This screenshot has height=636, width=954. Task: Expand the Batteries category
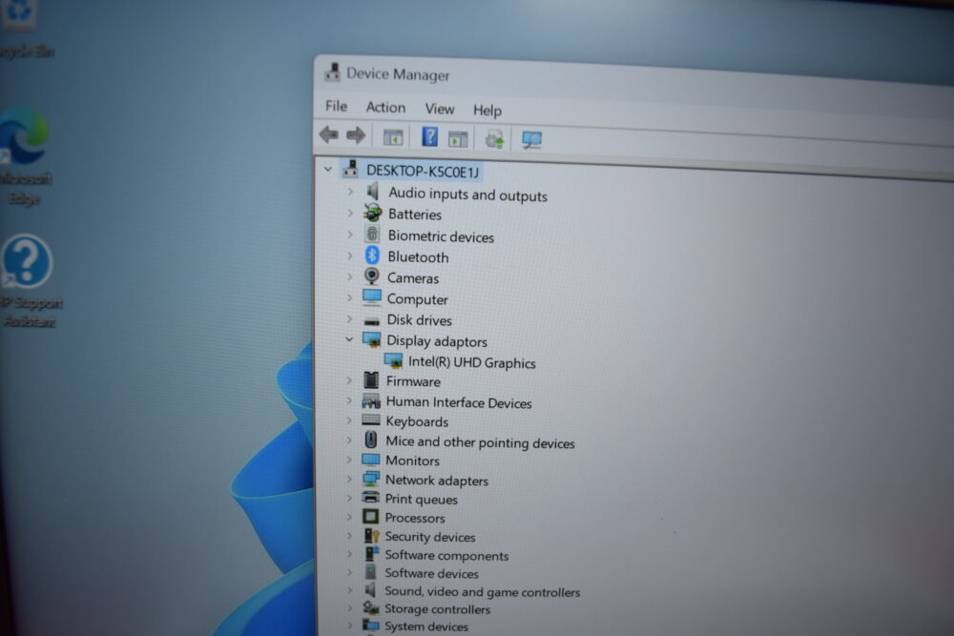(x=350, y=213)
